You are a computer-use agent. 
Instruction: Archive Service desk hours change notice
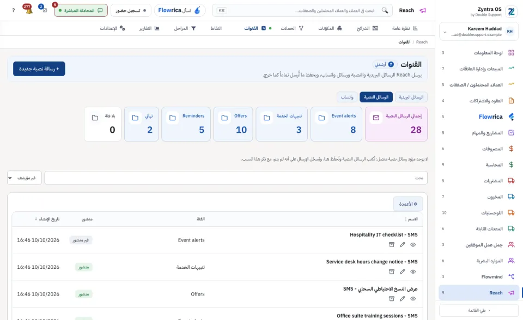[x=392, y=272]
